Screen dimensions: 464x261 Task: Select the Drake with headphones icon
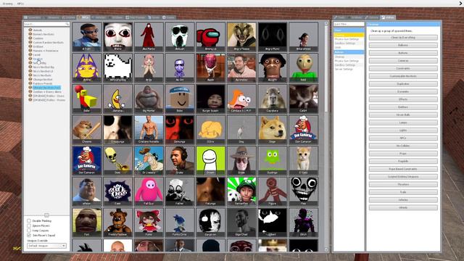pos(180,160)
